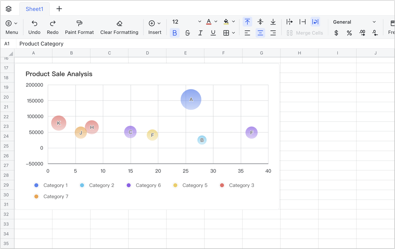Click the Undo icon

tap(34, 23)
